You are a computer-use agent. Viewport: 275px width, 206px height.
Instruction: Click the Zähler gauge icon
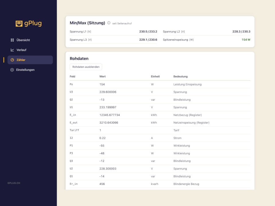pos(12,60)
